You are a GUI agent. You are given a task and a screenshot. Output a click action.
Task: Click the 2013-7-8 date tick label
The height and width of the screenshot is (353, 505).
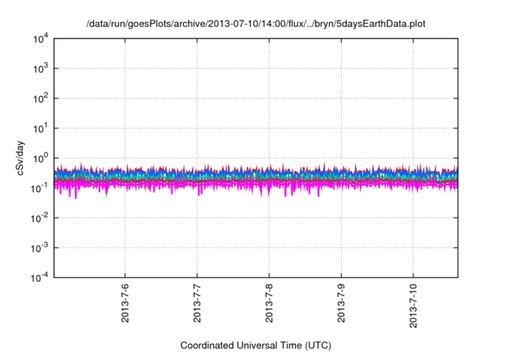(269, 303)
